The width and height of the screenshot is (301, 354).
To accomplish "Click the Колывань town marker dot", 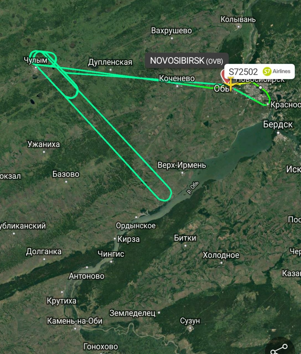I will coord(239,27).
